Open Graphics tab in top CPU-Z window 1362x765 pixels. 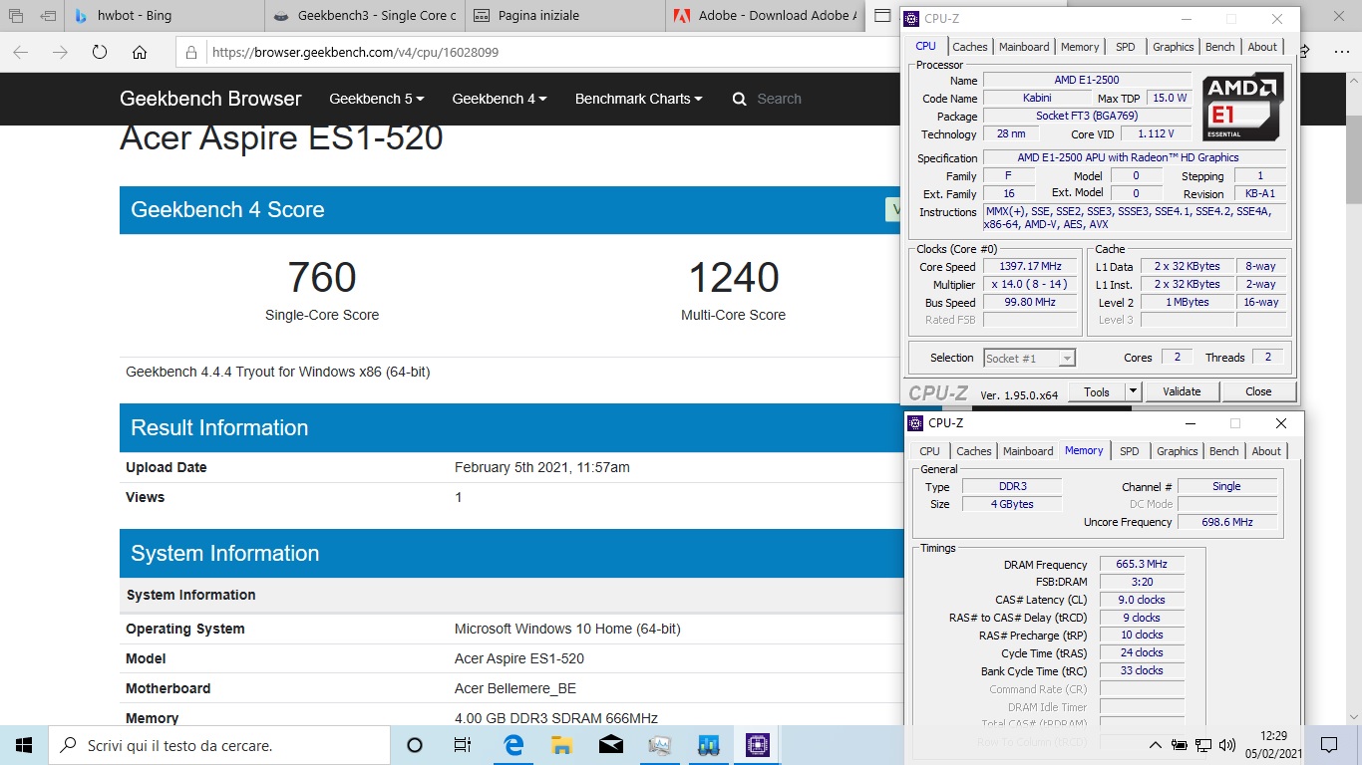pyautogui.click(x=1173, y=47)
